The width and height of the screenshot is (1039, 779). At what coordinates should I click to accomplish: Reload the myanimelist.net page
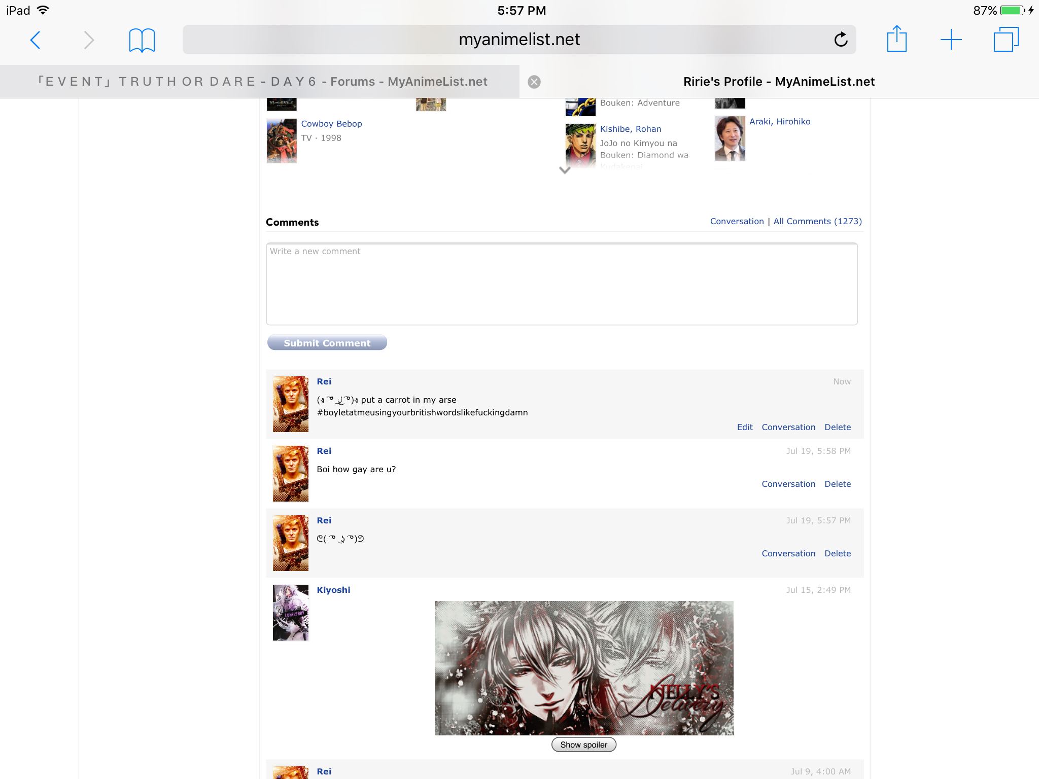[x=841, y=40]
